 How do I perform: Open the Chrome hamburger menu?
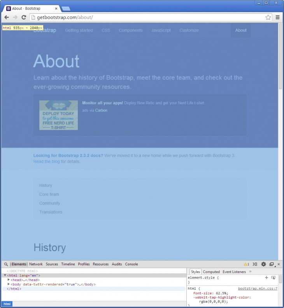(277, 17)
